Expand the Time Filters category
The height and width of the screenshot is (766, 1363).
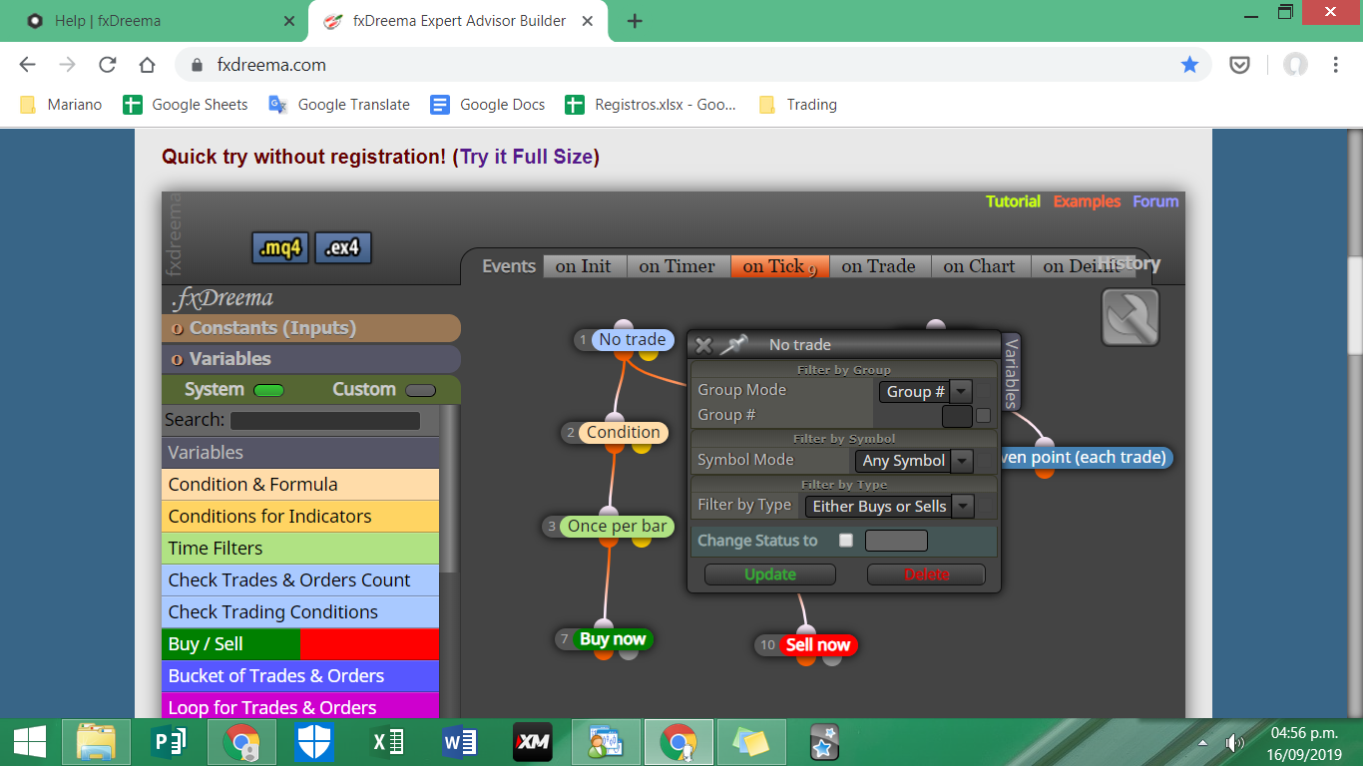point(300,549)
